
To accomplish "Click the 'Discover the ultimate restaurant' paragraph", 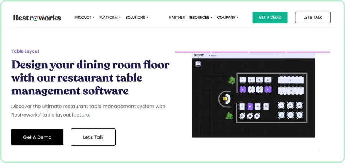I will (88, 110).
